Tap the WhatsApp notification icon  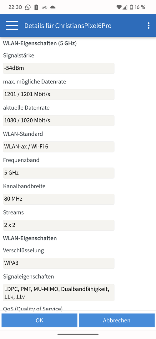(28, 7)
